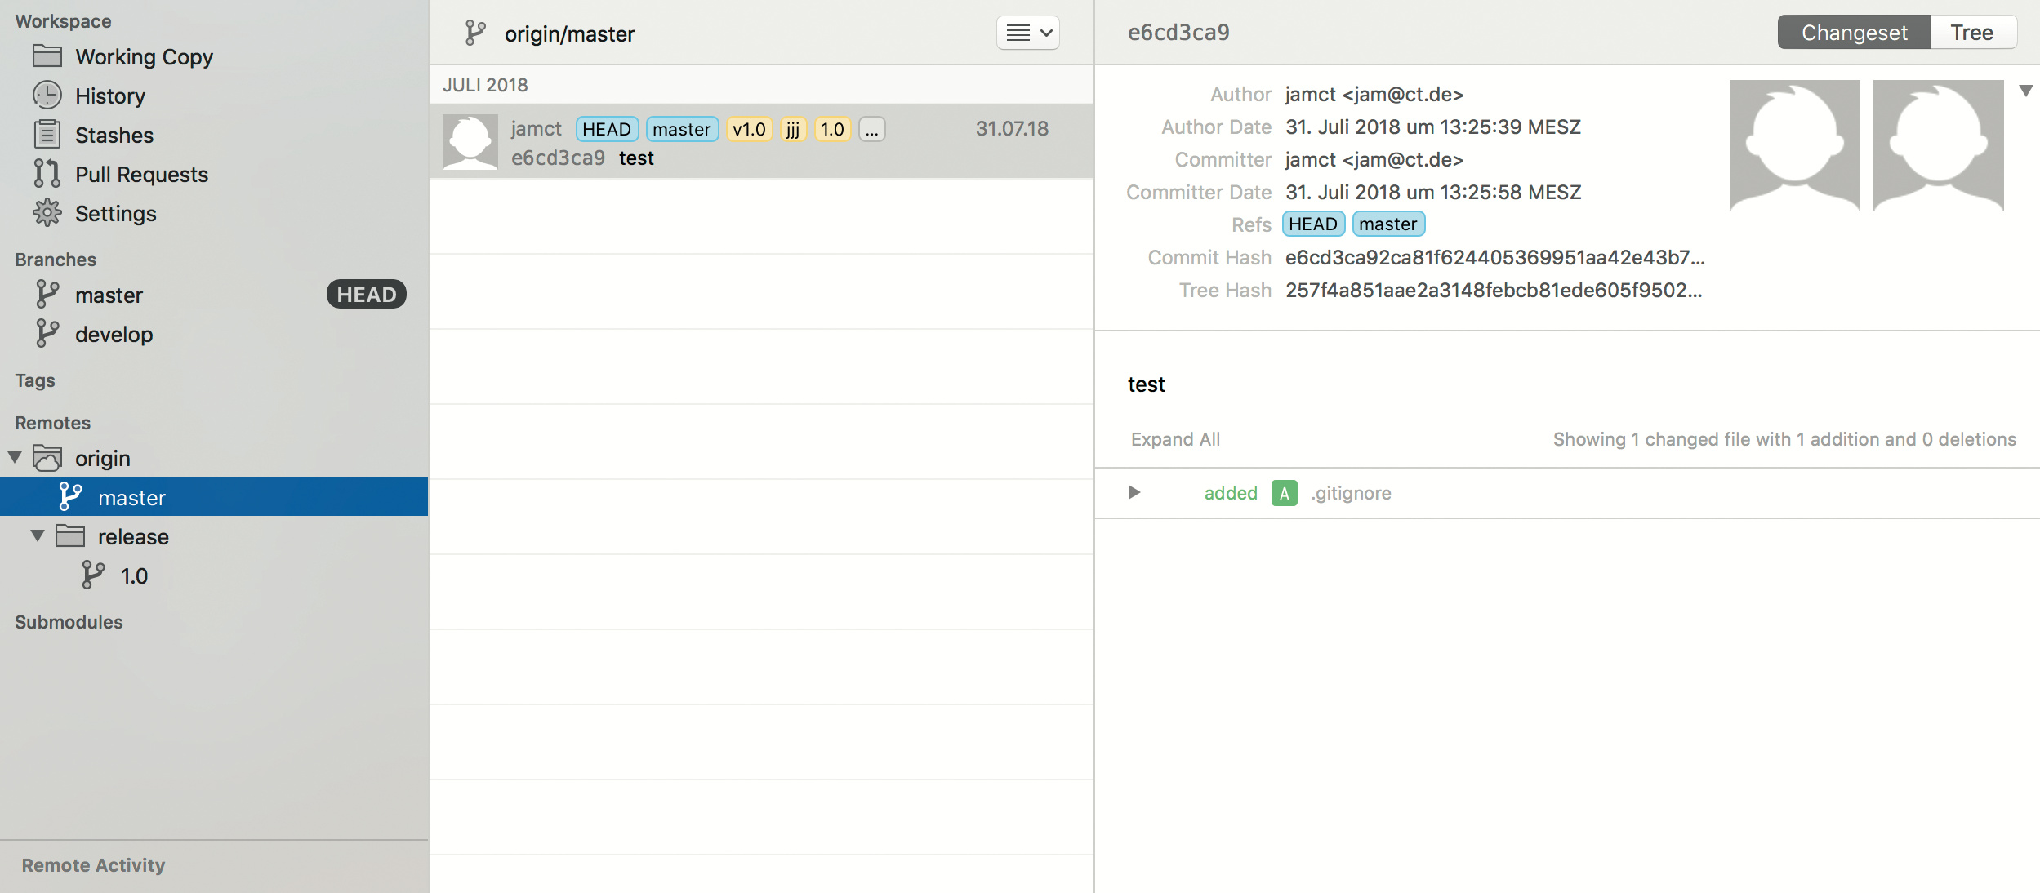Open Stashes list icon

(x=47, y=135)
